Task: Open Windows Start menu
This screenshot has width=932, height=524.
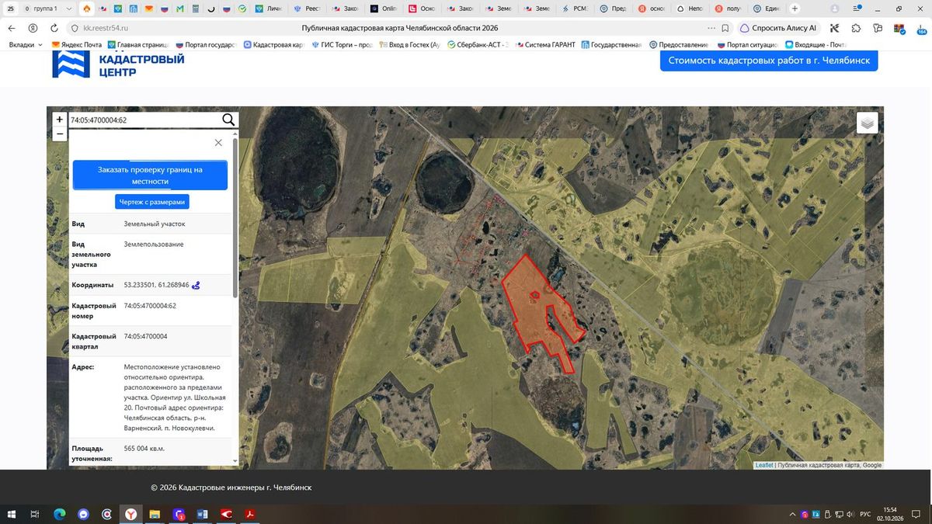Action: pyautogui.click(x=12, y=514)
